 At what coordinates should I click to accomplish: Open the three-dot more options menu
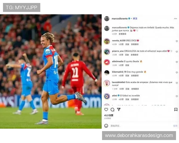pyautogui.click(x=176, y=18)
